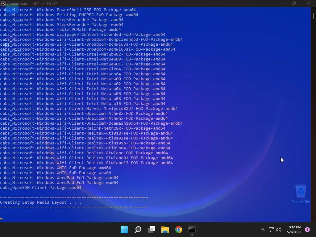
Task: Click the StepsRecorder-Package-wow64 line
Action: (x=62, y=25)
